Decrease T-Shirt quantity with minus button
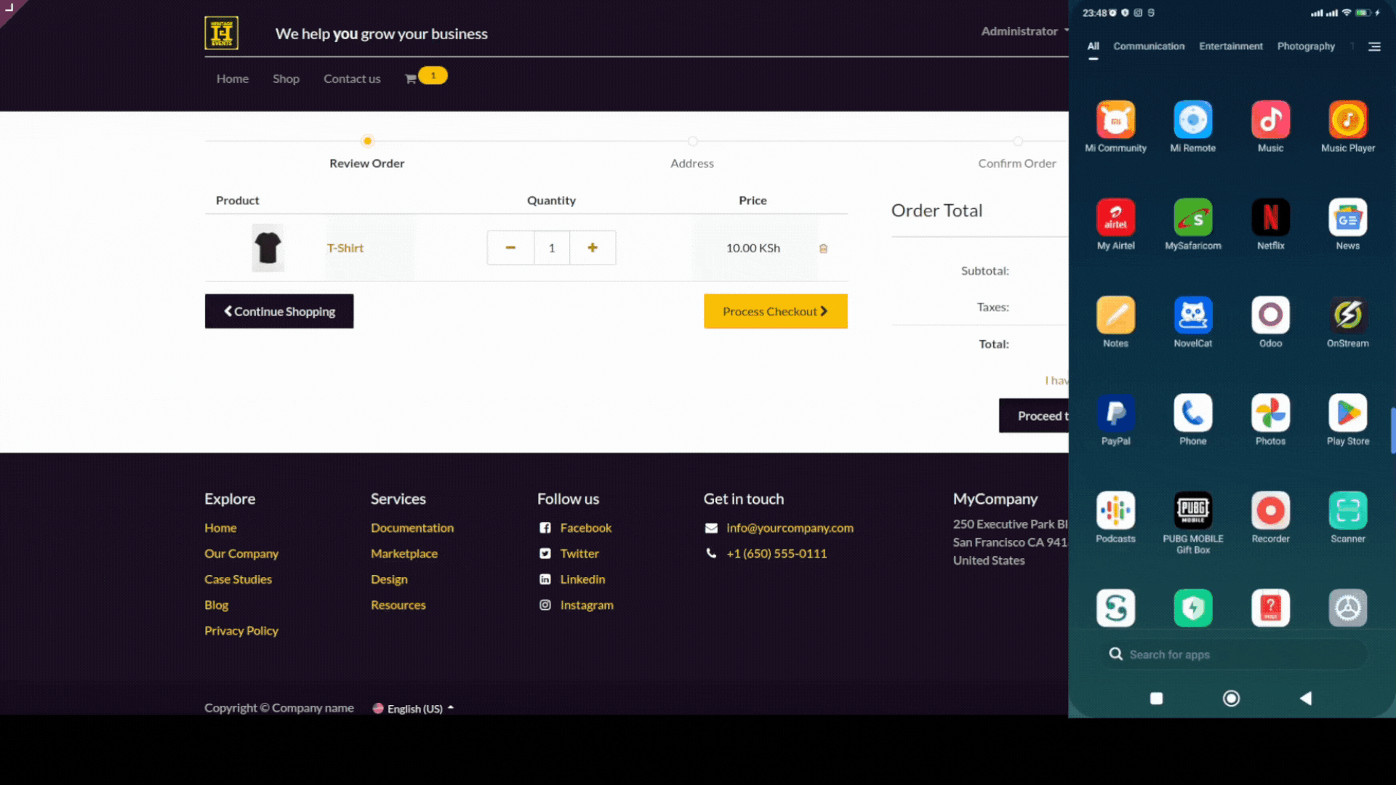This screenshot has height=785, width=1396. (x=510, y=248)
